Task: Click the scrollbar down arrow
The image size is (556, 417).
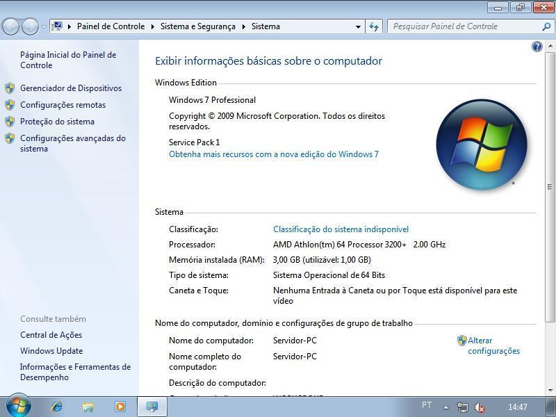Action: tap(550, 391)
